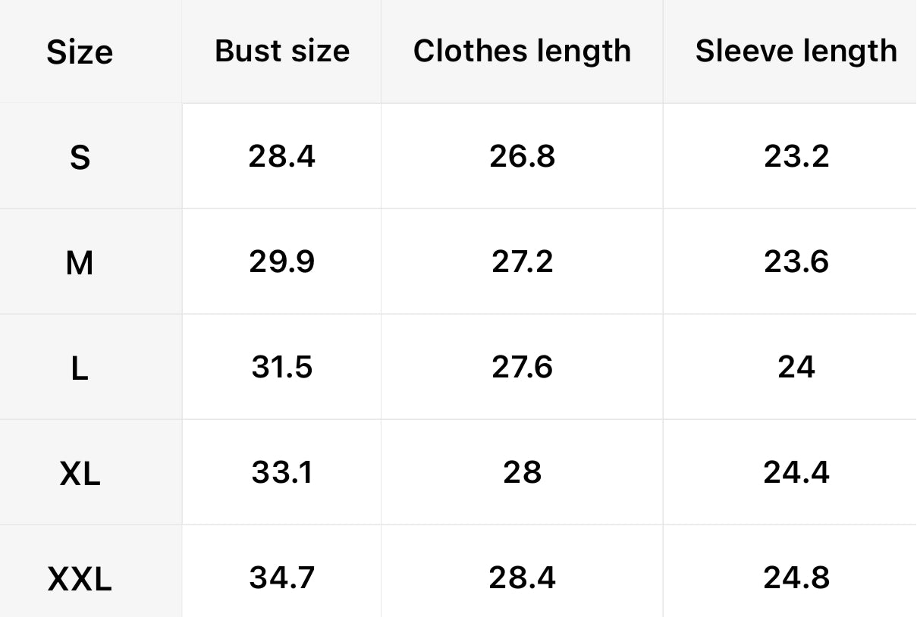Image resolution: width=917 pixels, height=617 pixels.
Task: Select the M size row label
Action: coord(80,263)
